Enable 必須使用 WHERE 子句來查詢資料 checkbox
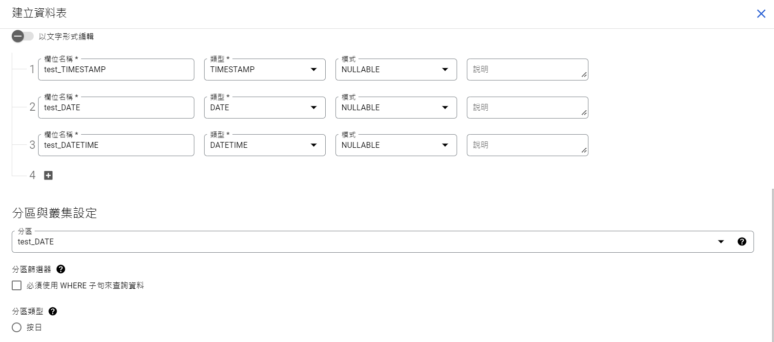The image size is (774, 342). pyautogui.click(x=17, y=285)
